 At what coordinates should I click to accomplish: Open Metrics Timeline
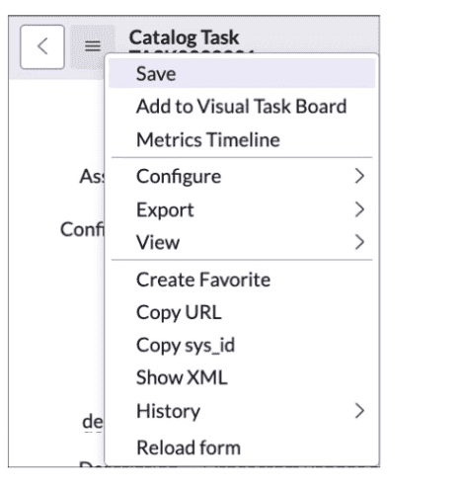(x=242, y=139)
